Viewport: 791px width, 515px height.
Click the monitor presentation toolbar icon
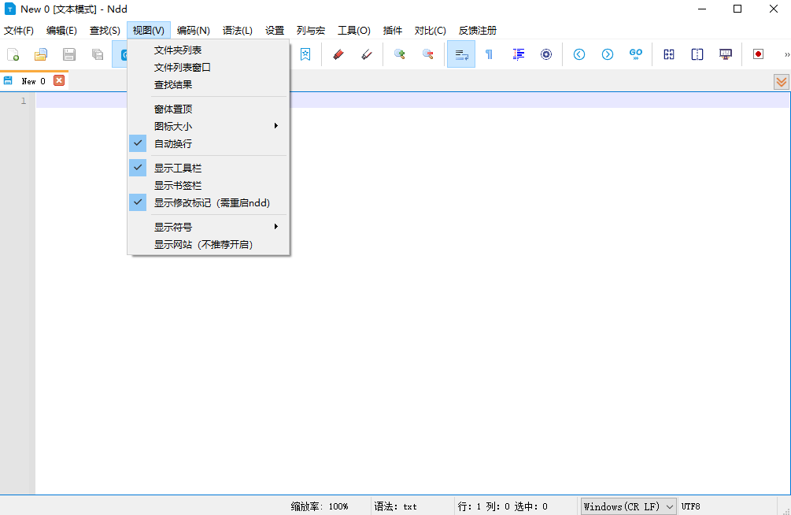[726, 54]
